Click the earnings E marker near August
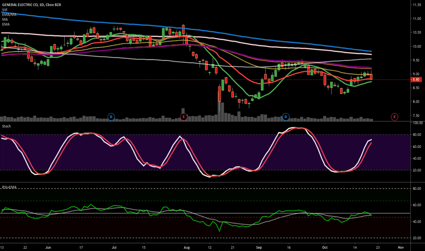Image resolution: width=425 pixels, height=251 pixels. 184,117
